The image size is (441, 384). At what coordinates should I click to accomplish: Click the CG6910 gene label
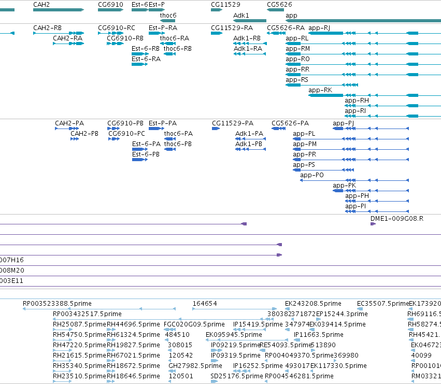(110, 5)
